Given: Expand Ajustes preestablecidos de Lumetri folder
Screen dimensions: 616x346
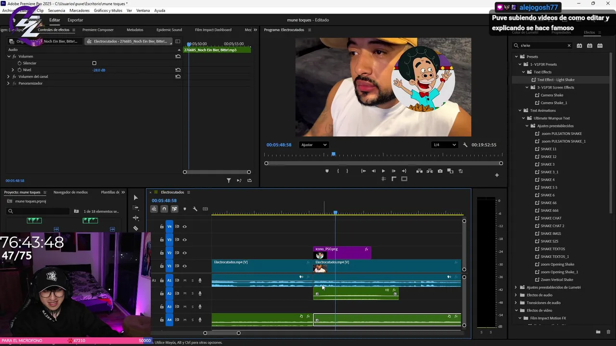Looking at the screenshot, I should [x=516, y=287].
